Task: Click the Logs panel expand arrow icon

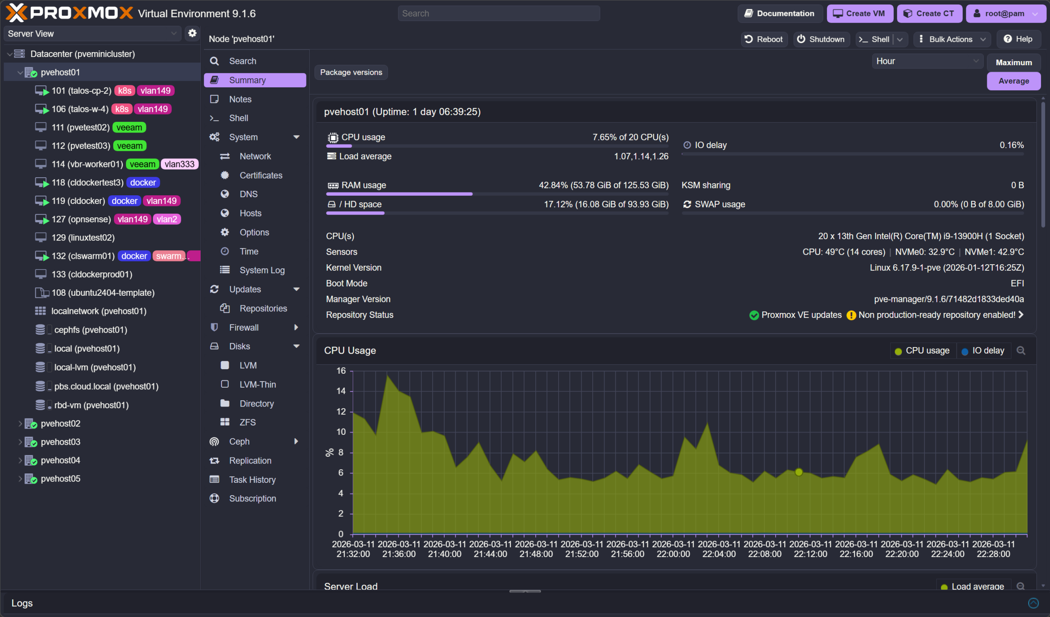Action: click(1033, 603)
